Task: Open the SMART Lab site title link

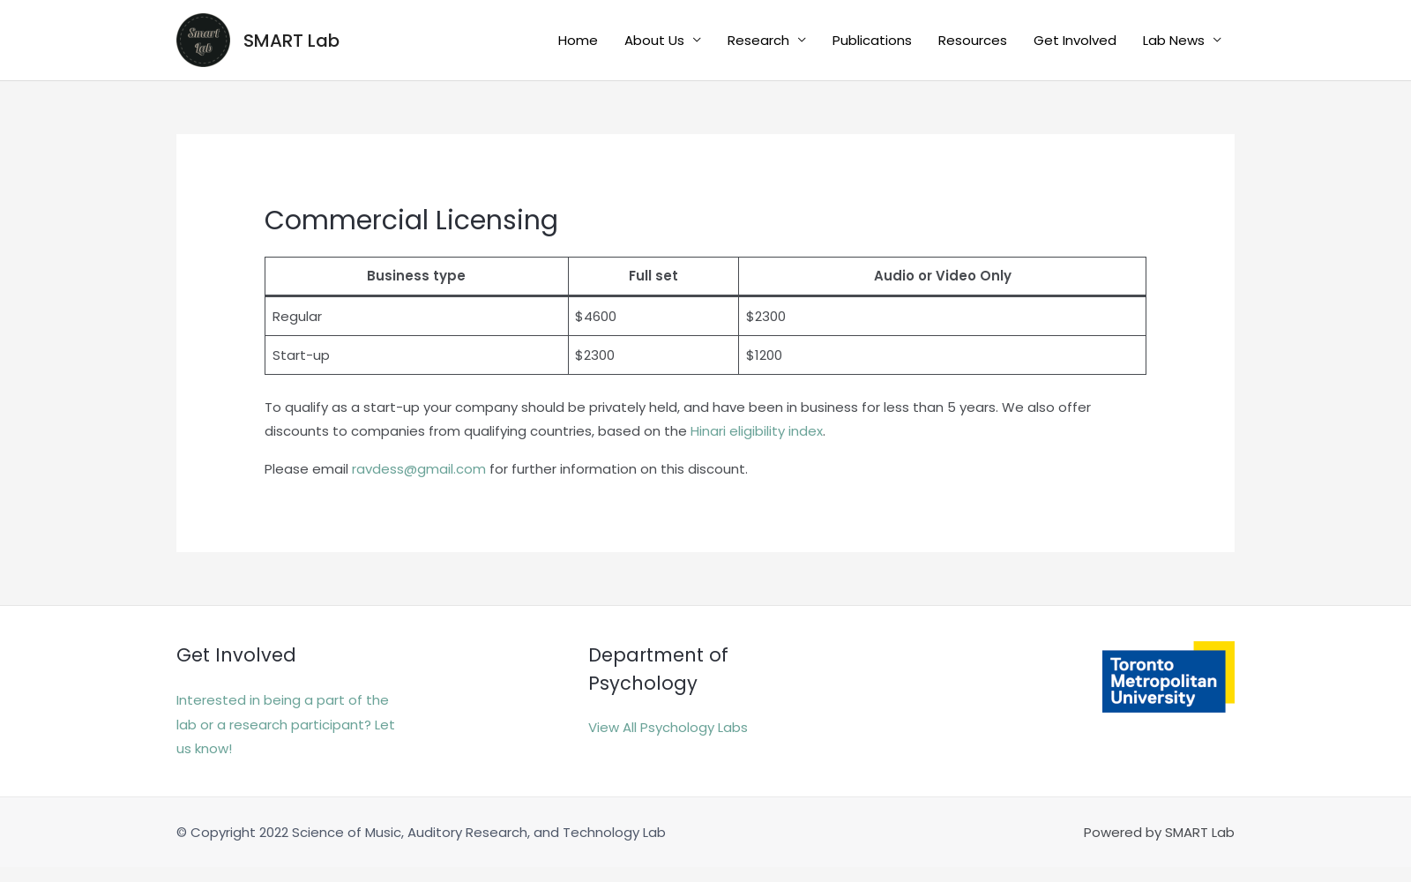Action: point(291,41)
